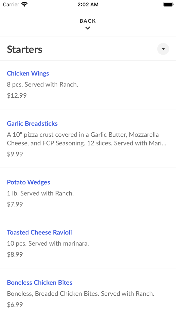
Task: Open Toasted Cheese Ravioli details
Action: (39, 232)
